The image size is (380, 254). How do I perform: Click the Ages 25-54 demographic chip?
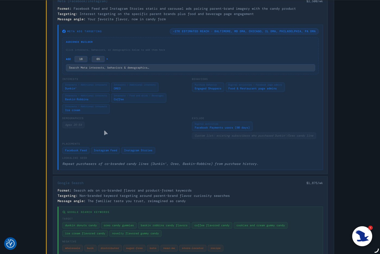point(73,125)
